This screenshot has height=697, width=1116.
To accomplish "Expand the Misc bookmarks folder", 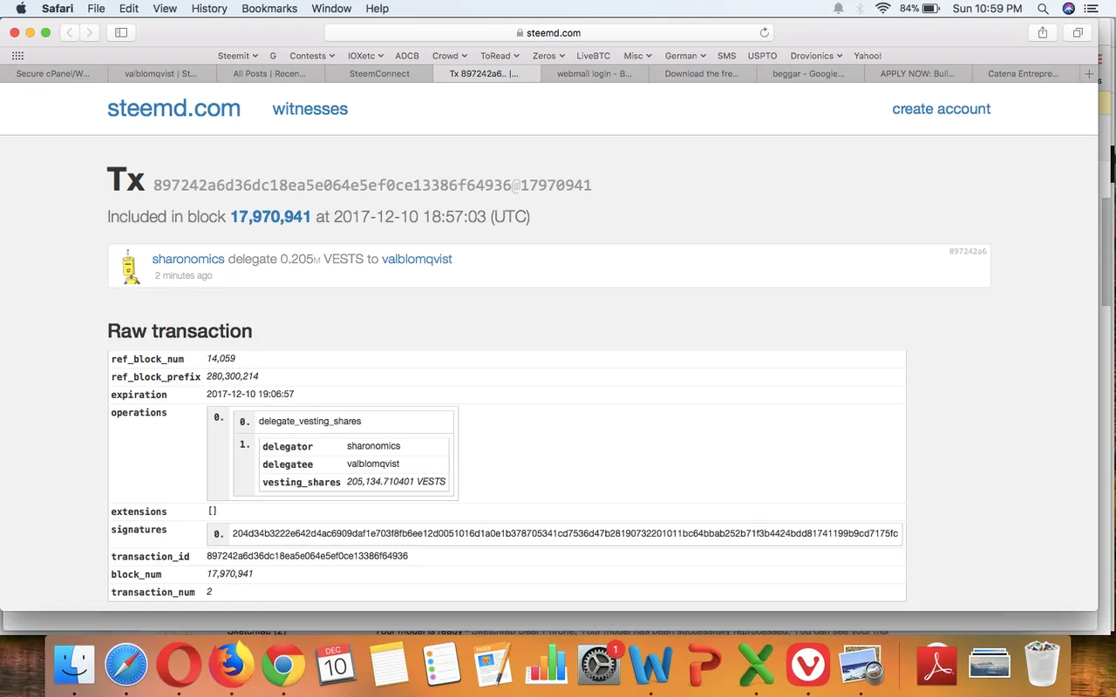I will pyautogui.click(x=638, y=56).
